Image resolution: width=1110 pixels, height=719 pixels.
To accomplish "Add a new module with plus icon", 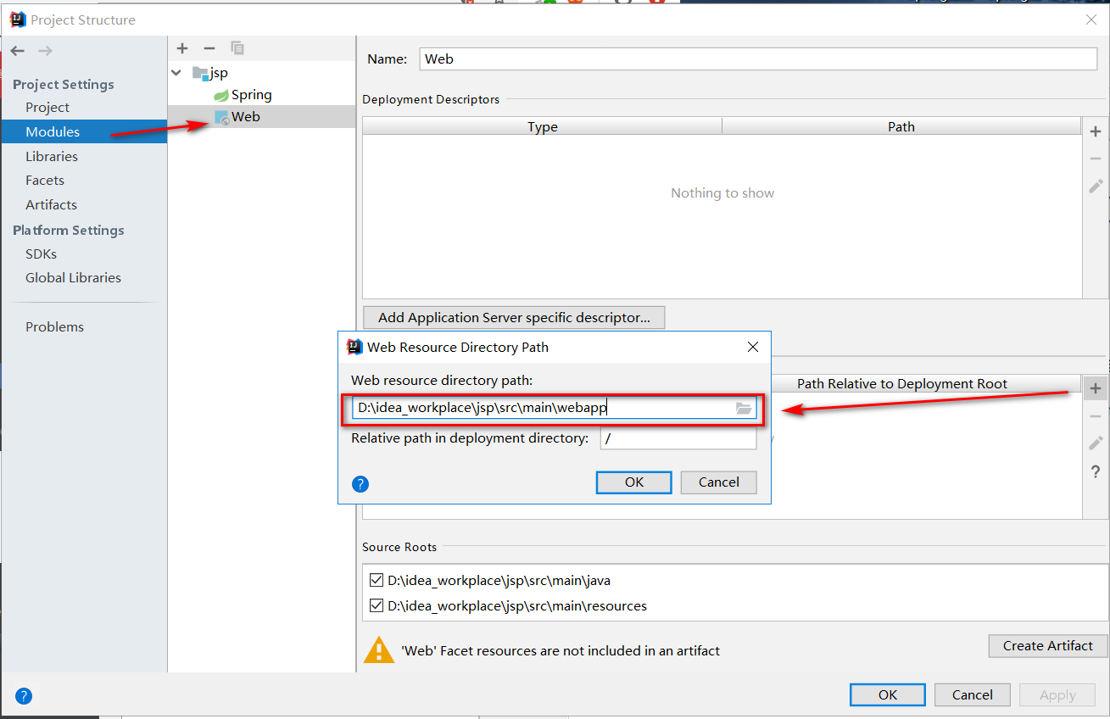I will click(x=182, y=48).
